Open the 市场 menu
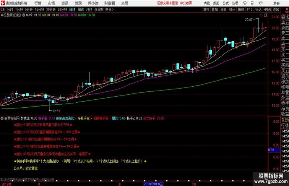 [51, 3]
